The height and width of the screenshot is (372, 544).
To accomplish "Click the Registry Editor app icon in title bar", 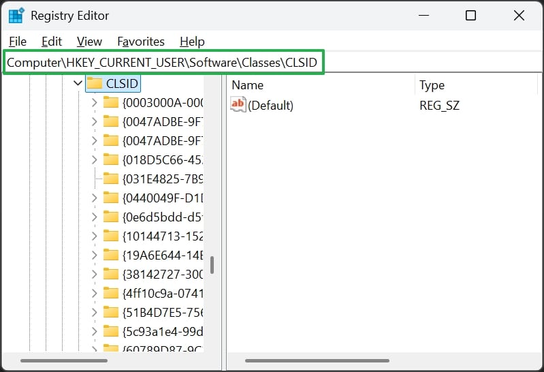I will click(x=16, y=15).
